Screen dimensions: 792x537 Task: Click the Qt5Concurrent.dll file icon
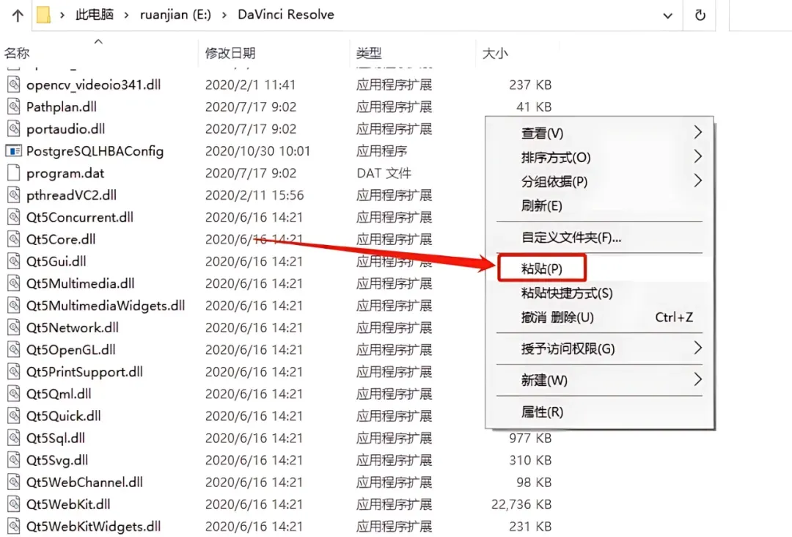(x=14, y=217)
